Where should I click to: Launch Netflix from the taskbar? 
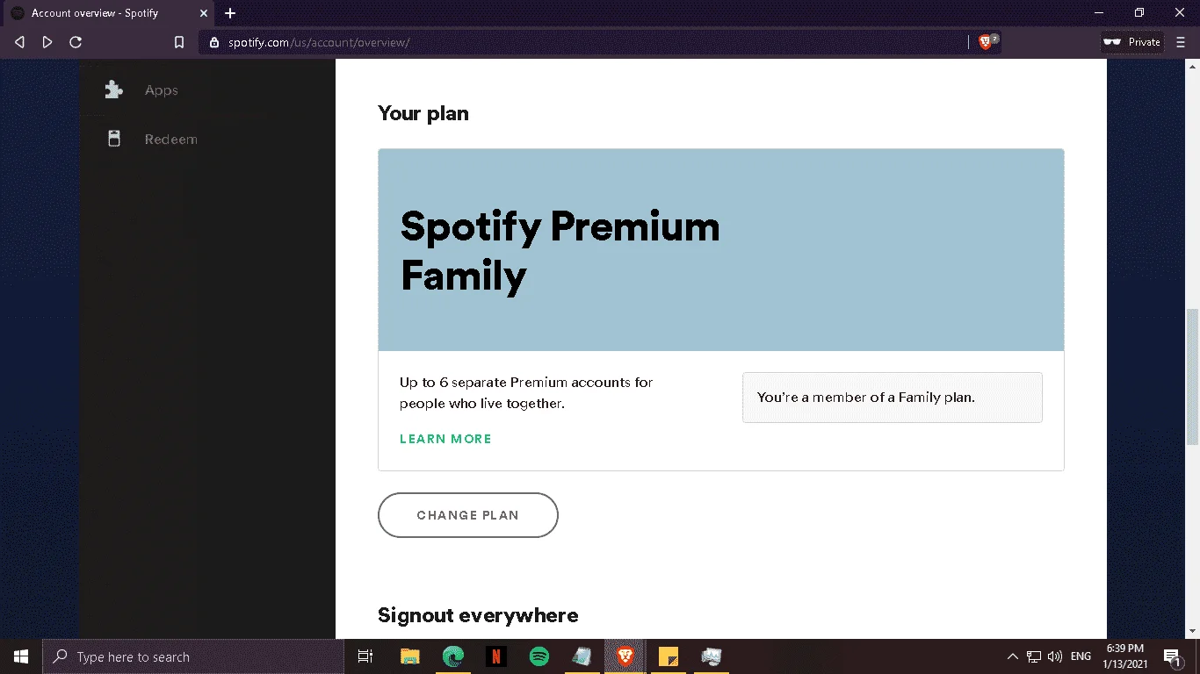click(496, 656)
